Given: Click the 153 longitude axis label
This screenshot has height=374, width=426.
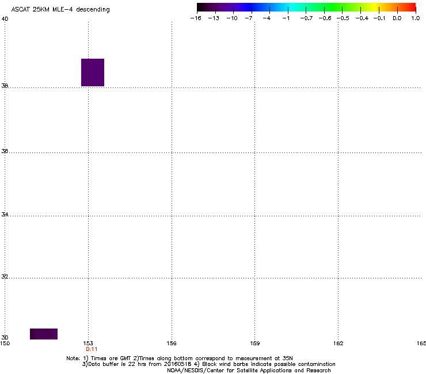Looking at the screenshot, I should coord(88,344).
